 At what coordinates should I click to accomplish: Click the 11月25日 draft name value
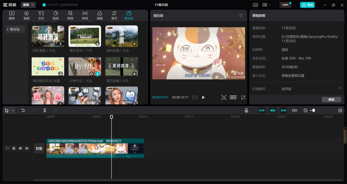289,28
